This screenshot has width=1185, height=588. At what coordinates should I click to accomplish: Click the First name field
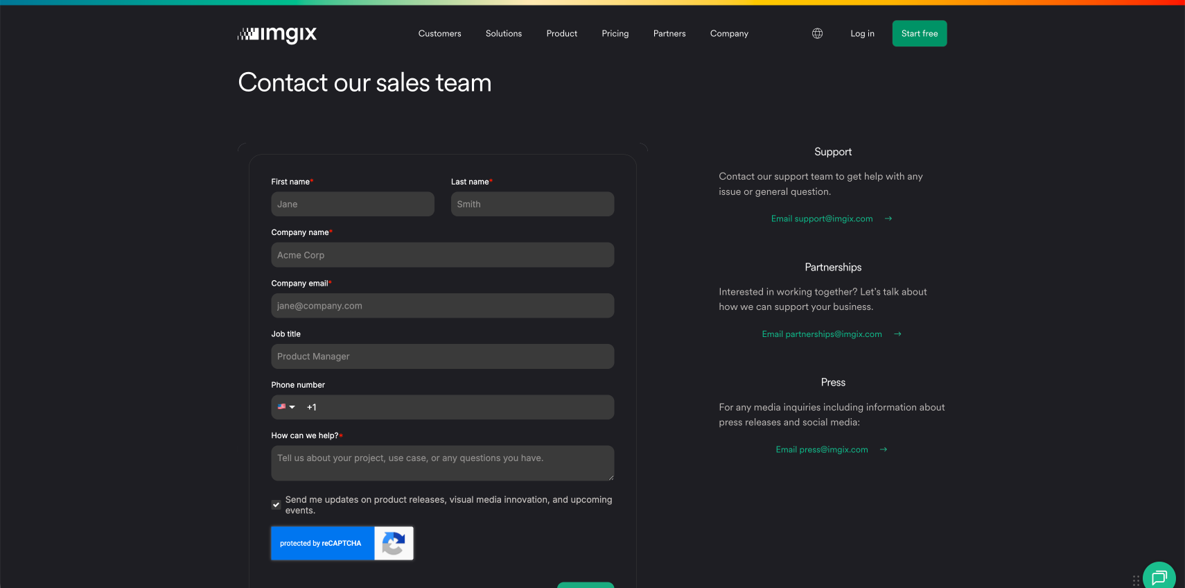353,204
